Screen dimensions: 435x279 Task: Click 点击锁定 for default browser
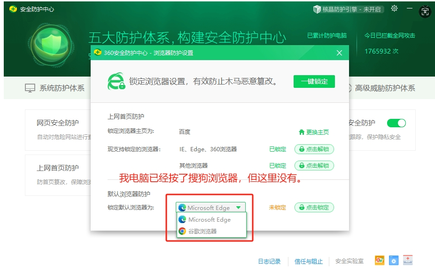point(314,207)
